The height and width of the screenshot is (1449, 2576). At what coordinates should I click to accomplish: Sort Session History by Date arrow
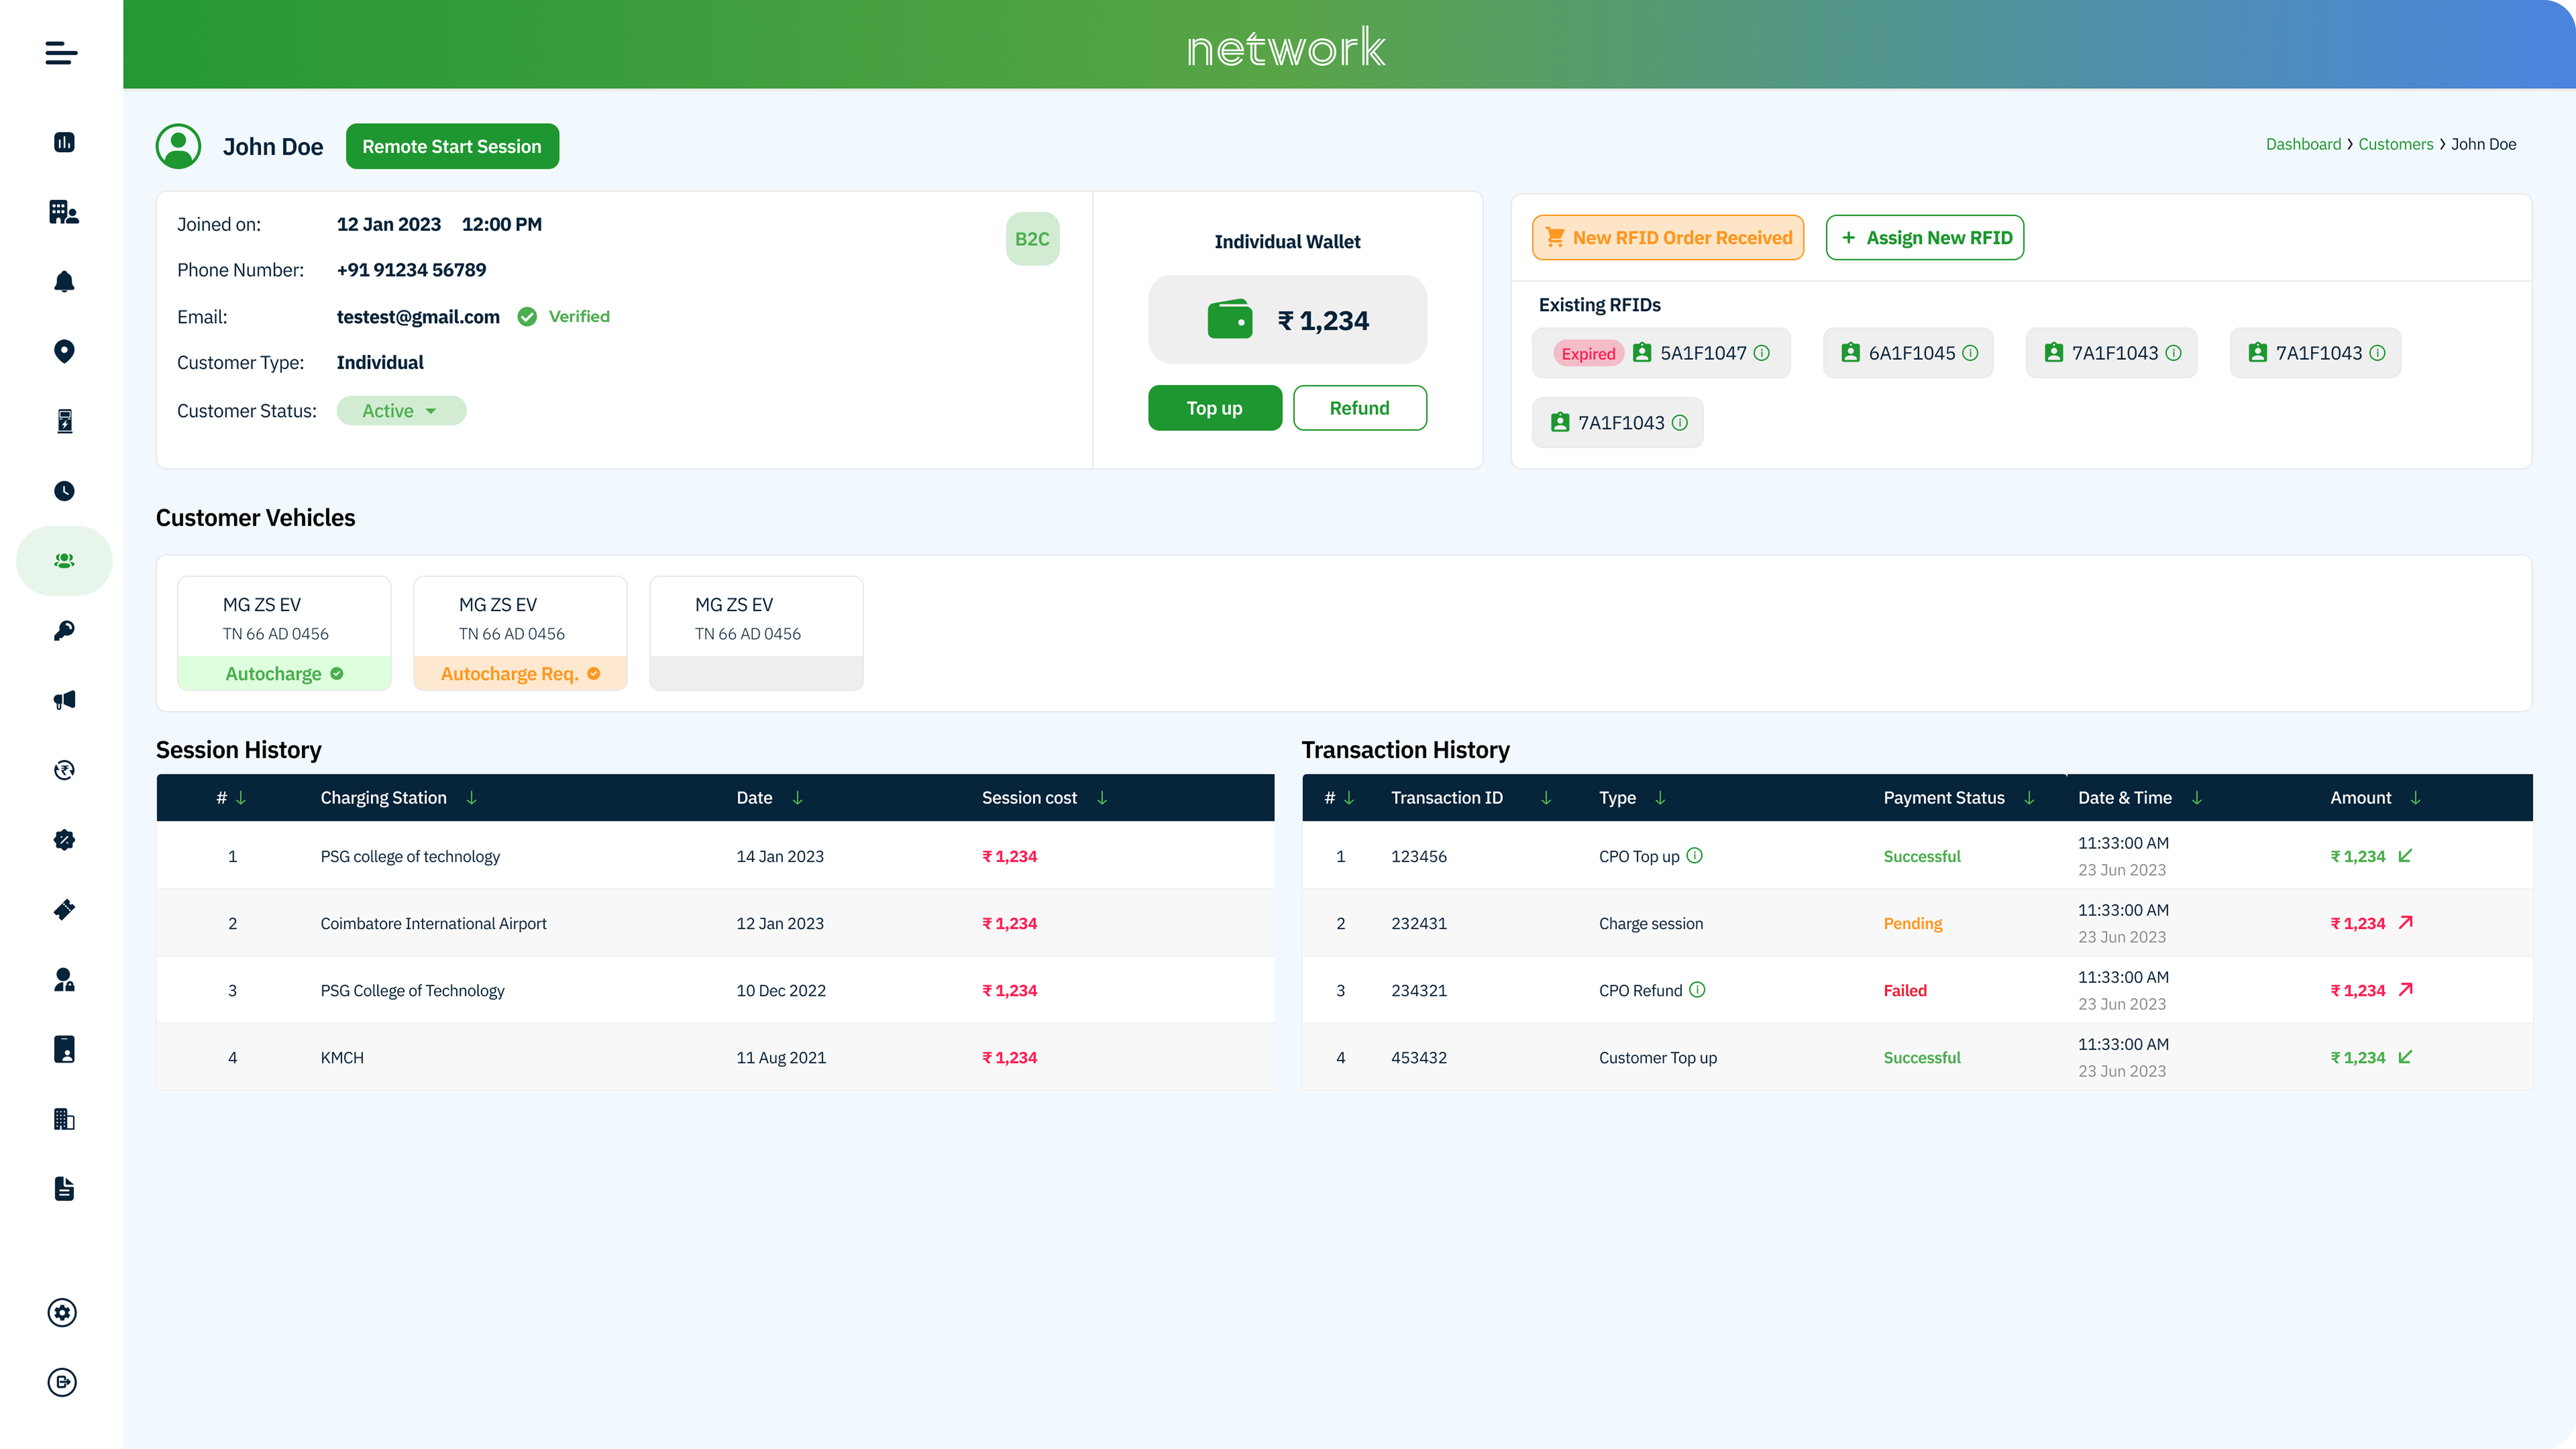pos(797,798)
